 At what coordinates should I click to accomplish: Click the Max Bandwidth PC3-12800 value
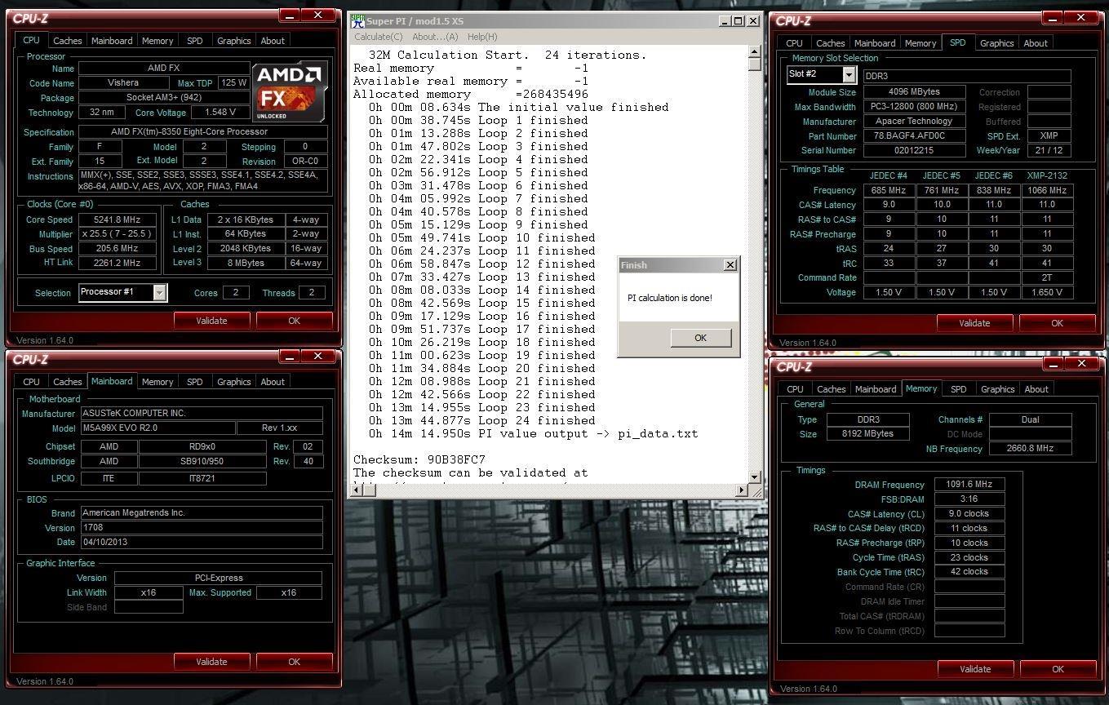914,107
